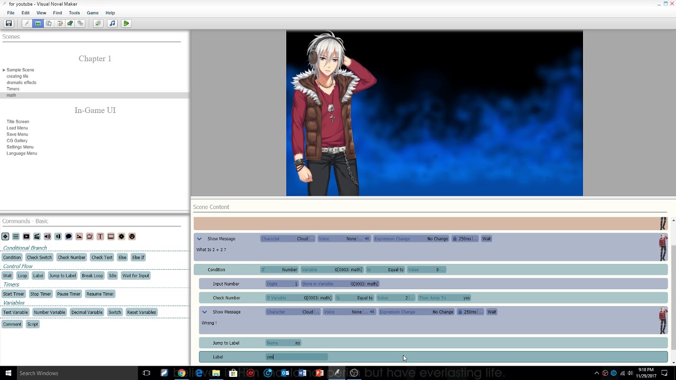The width and height of the screenshot is (676, 380).
Task: Select the math scene in Scenes list
Action: (11, 95)
